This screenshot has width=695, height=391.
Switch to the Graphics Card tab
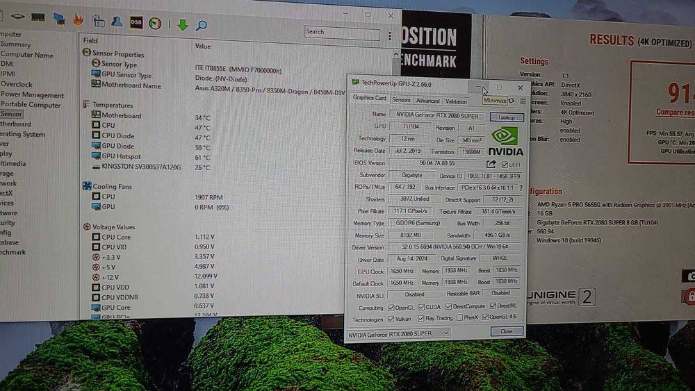(x=369, y=98)
